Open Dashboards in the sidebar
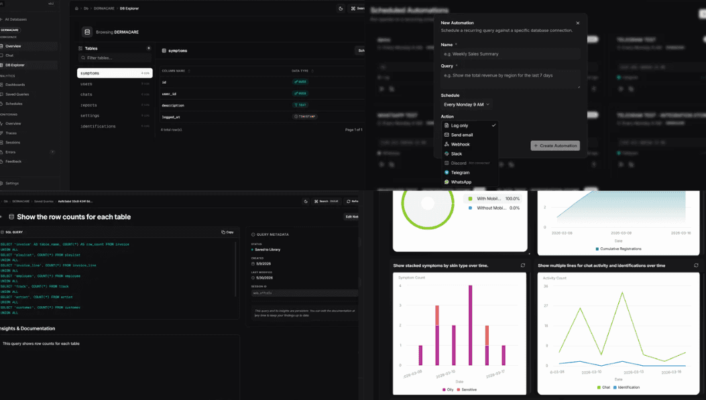This screenshot has width=706, height=400. click(x=29, y=84)
